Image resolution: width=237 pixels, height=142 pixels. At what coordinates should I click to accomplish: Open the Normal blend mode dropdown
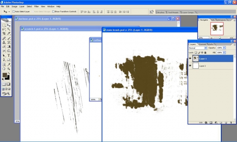tap(198, 48)
